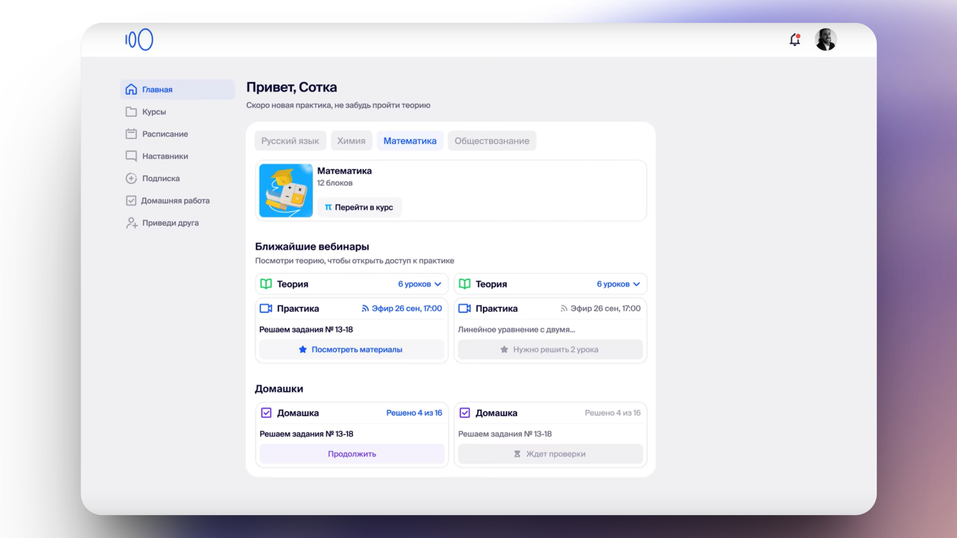957x538 pixels.
Task: Expand the right Теория 6 уроков chevron
Action: pos(636,284)
